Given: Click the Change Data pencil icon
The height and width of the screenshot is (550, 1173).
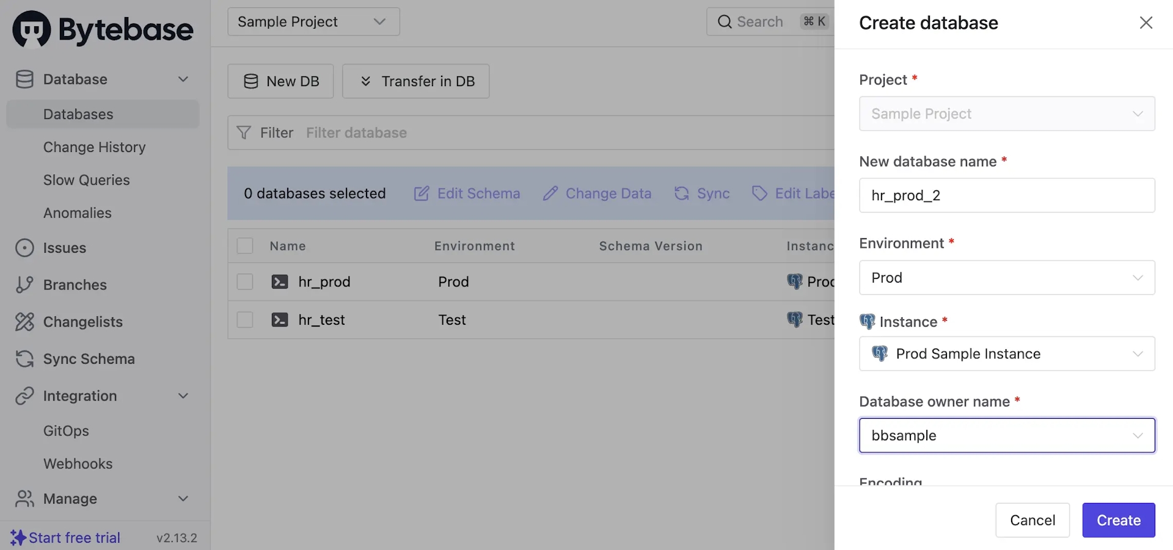Looking at the screenshot, I should 550,194.
